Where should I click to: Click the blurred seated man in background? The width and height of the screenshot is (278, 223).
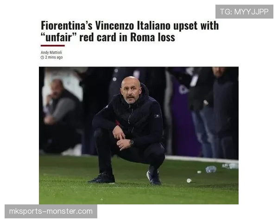[60, 116]
